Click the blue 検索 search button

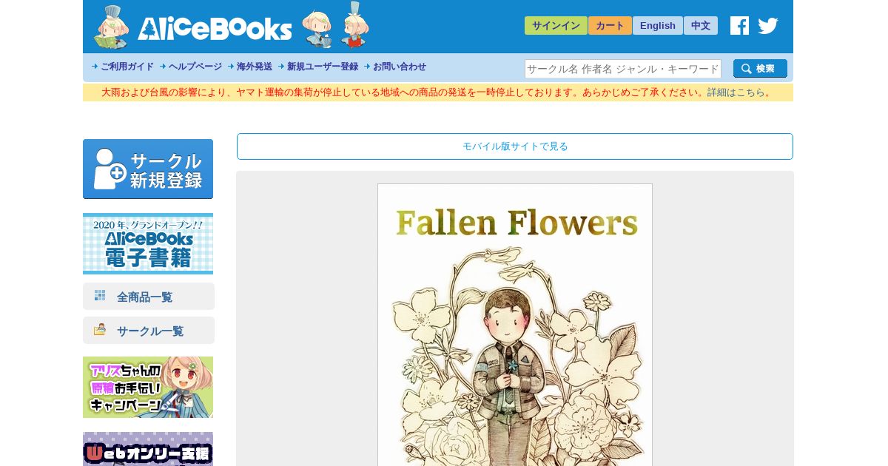pos(760,69)
